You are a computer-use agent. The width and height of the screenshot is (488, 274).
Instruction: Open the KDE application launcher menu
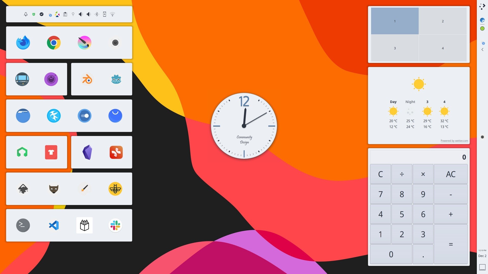pyautogui.click(x=482, y=7)
